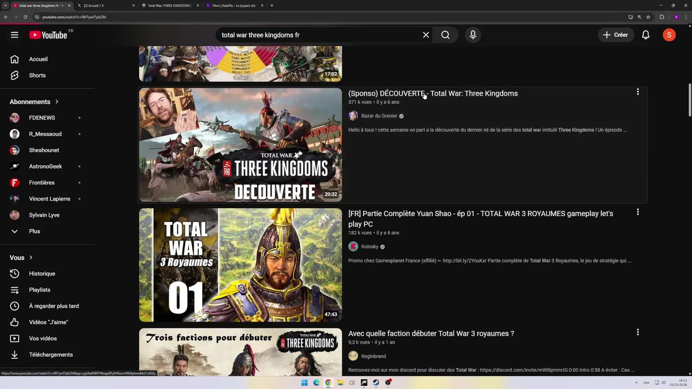This screenshot has height=389, width=692.
Task: Bookmark this page with the star
Action: coord(648,17)
